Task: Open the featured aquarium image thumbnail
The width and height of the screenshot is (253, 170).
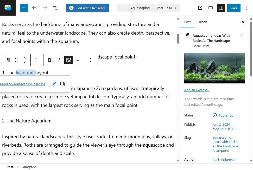Action: coord(214,68)
